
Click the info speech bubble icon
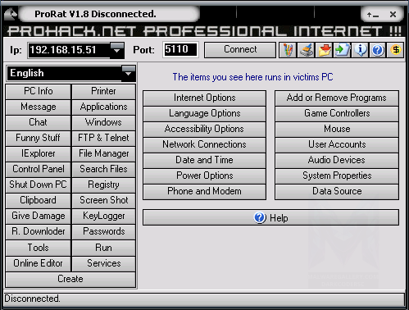pyautogui.click(x=360, y=50)
